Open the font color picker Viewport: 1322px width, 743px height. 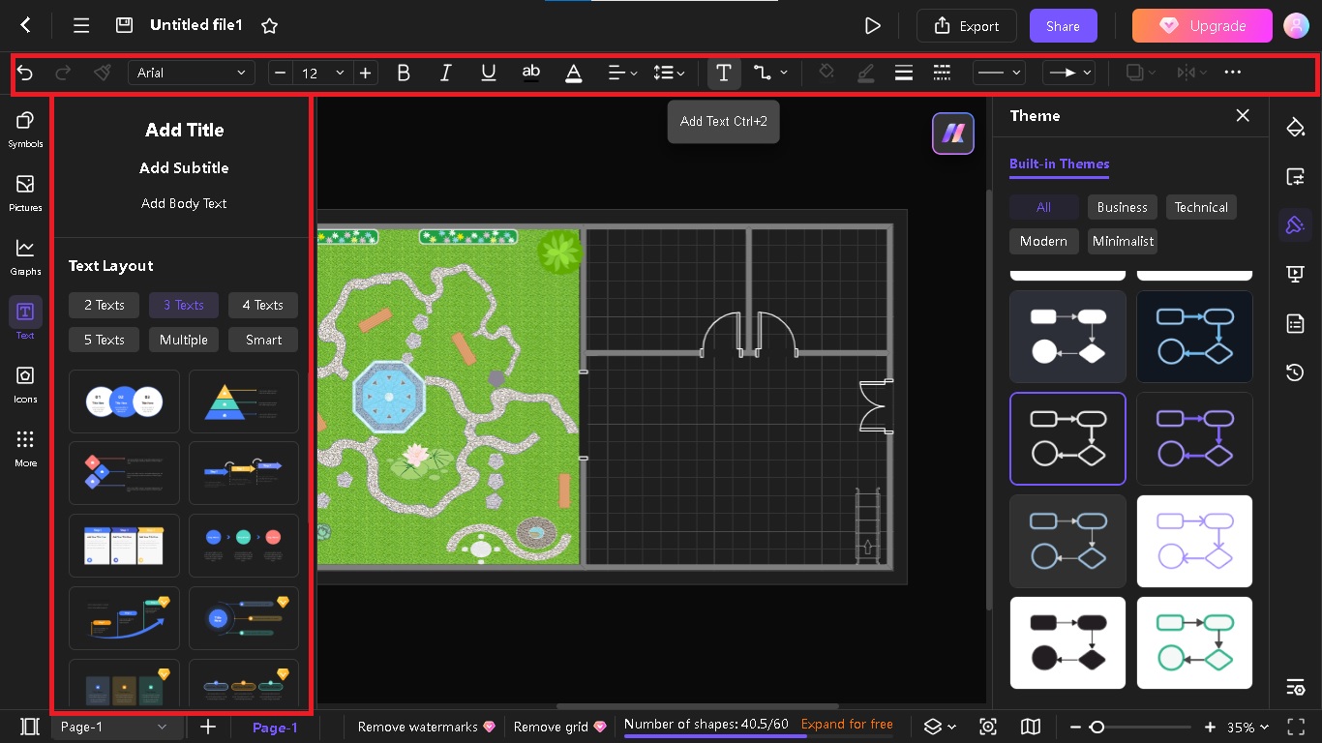(x=574, y=73)
